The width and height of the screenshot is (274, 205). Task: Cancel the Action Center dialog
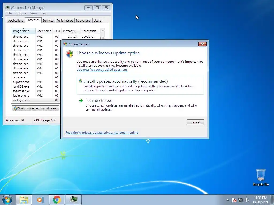(195, 122)
